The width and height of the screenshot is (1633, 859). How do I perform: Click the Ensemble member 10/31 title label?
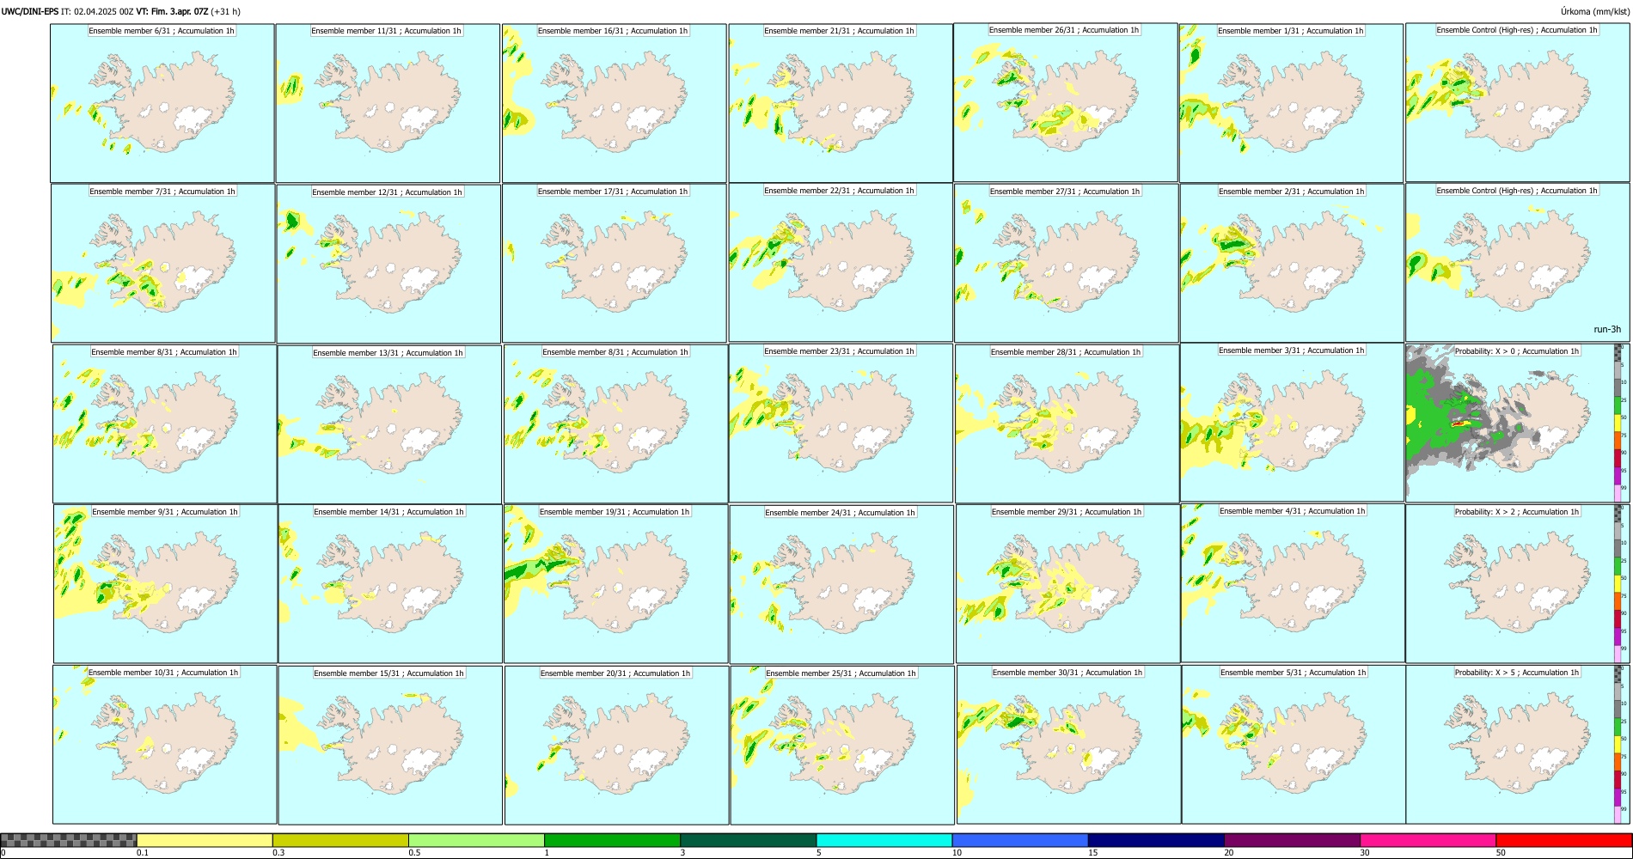tap(163, 673)
